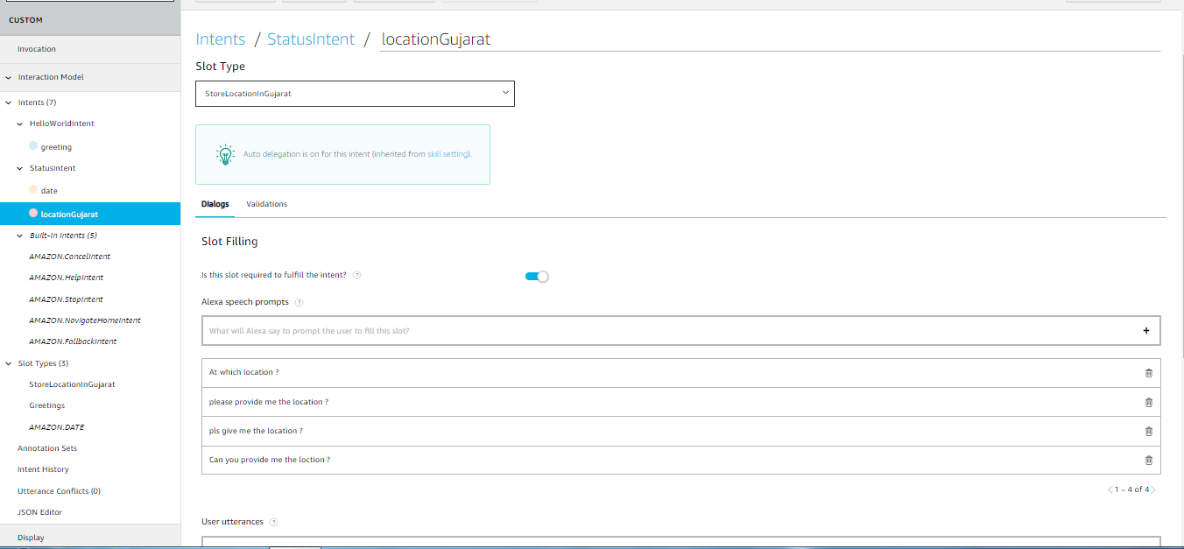Open AMAZON.CancelIntent
This screenshot has height=549, width=1184.
(x=70, y=257)
